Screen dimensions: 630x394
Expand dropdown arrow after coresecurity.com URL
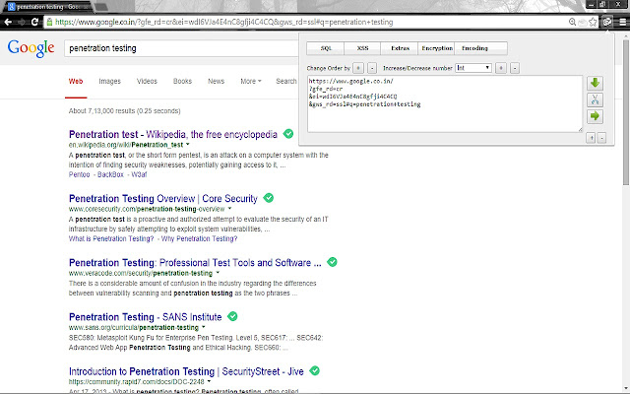(x=229, y=209)
